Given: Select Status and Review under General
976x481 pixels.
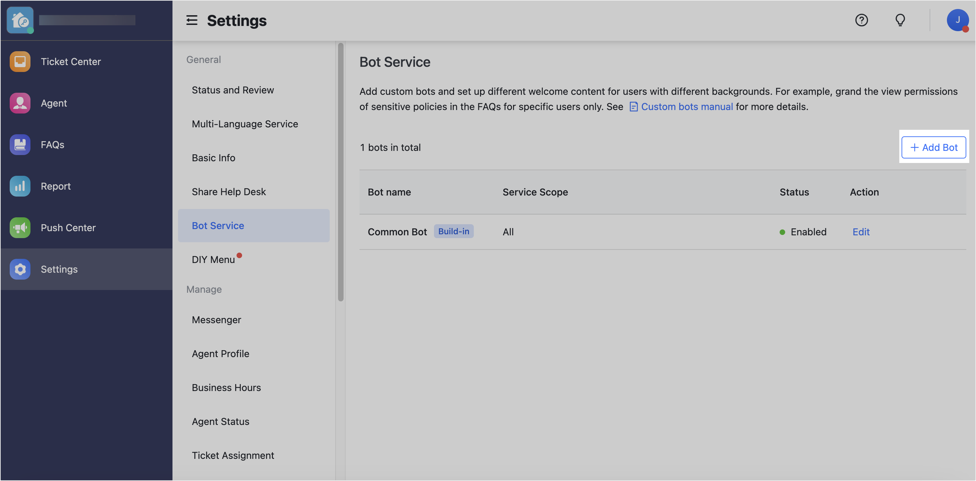Looking at the screenshot, I should (x=233, y=90).
